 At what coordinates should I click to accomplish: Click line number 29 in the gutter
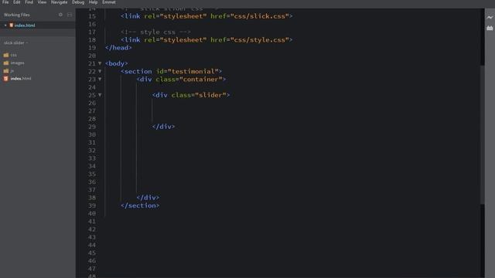(92, 127)
